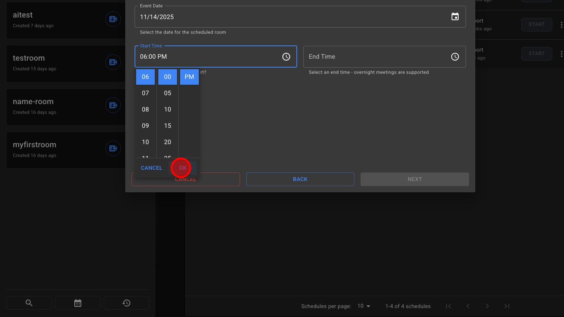Click the video camera icon for testroom

tap(113, 62)
